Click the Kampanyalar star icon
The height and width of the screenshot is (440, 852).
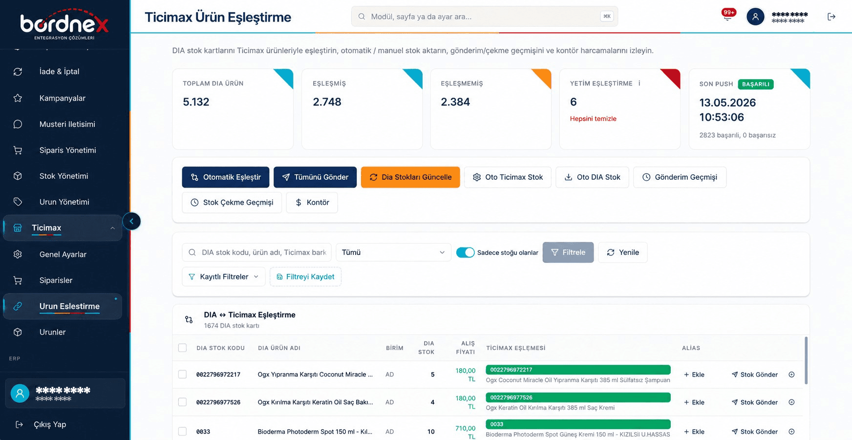click(x=18, y=98)
